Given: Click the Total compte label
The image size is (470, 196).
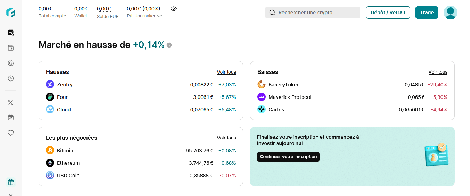Looking at the screenshot, I should point(52,16).
